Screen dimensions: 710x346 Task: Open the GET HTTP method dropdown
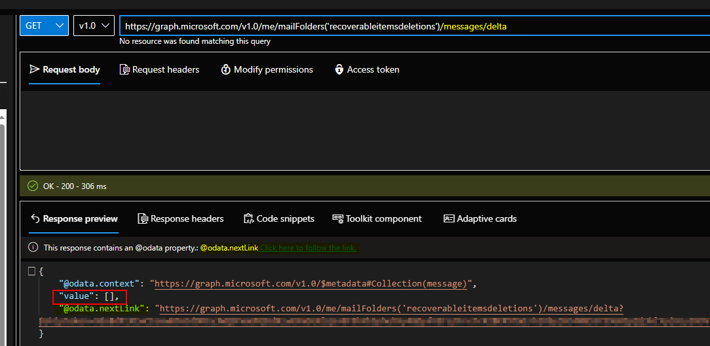(x=44, y=26)
